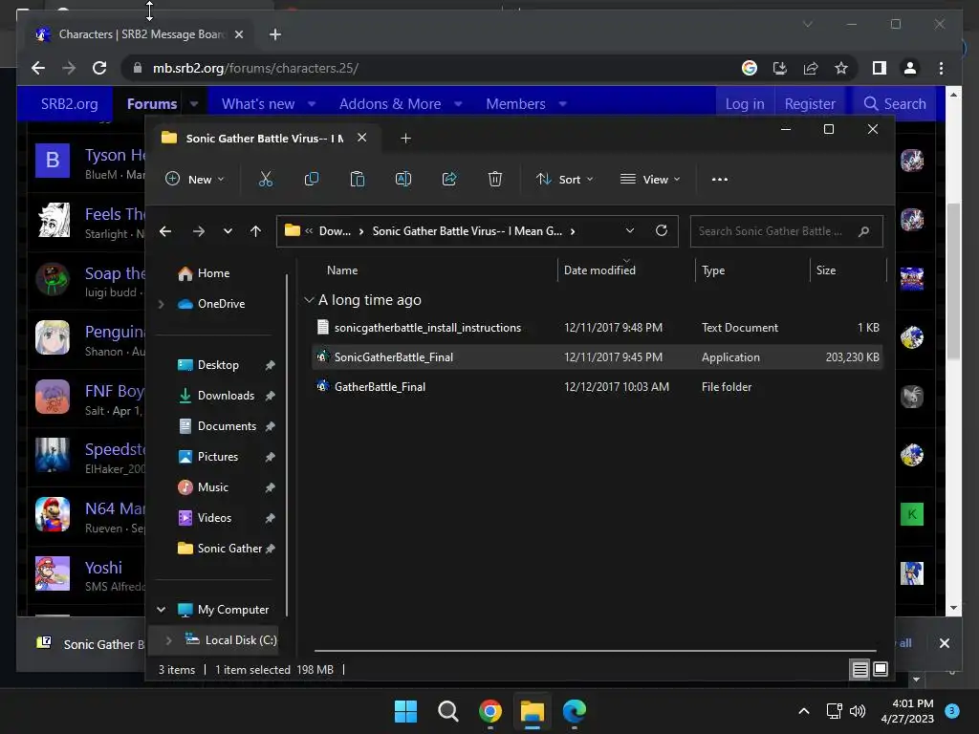Screen dimensions: 979x734
Task: Click Chrome's back arrow button
Action: point(38,68)
